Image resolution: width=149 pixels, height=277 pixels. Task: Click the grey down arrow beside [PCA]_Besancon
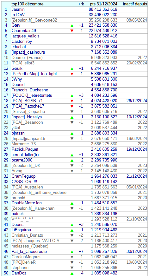pos(72,122)
